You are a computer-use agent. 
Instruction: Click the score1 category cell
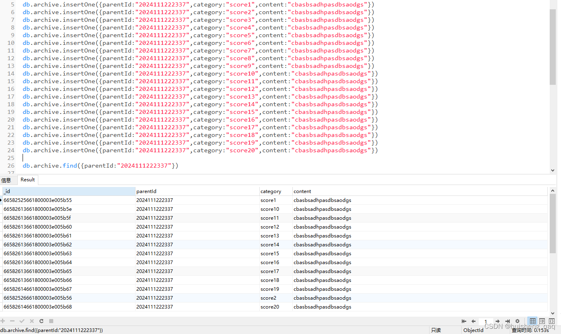(x=276, y=200)
